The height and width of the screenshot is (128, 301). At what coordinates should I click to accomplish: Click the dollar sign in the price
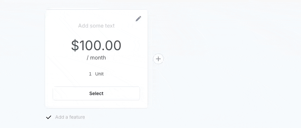(75, 45)
